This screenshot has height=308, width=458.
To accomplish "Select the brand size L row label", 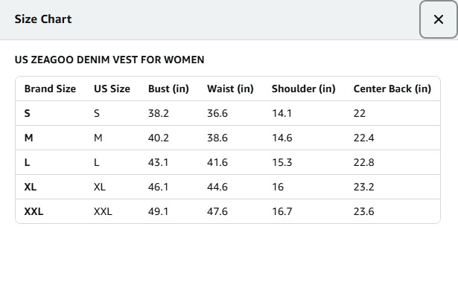I will 27,162.
